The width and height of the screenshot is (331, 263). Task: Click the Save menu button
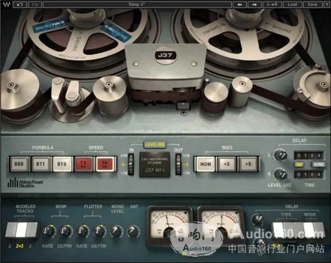pyautogui.click(x=312, y=5)
